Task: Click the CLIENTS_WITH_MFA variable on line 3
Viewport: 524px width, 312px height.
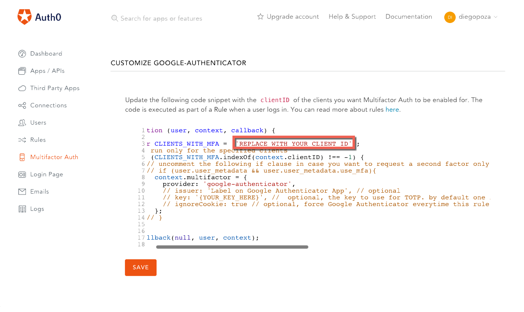Action: tap(187, 144)
